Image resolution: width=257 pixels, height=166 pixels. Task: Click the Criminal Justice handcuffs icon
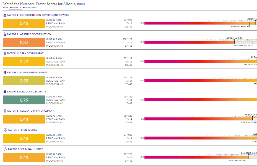[x=5, y=149]
